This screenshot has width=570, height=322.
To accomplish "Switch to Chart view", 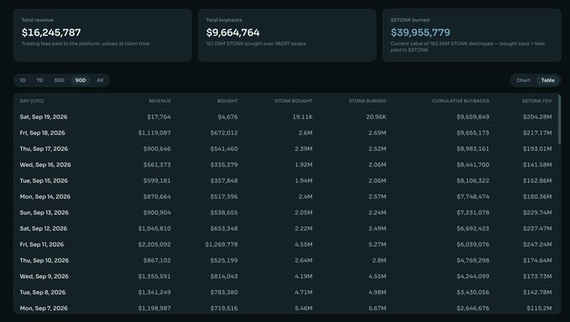I will tap(523, 80).
